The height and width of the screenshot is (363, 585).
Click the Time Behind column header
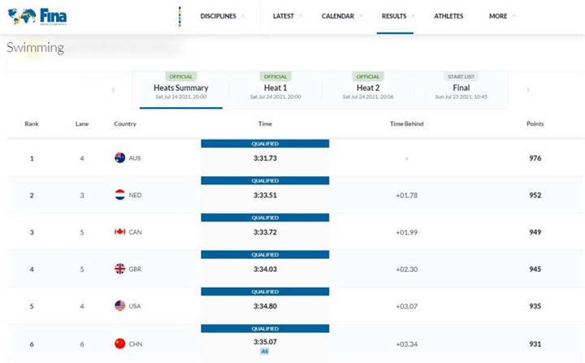pos(407,124)
